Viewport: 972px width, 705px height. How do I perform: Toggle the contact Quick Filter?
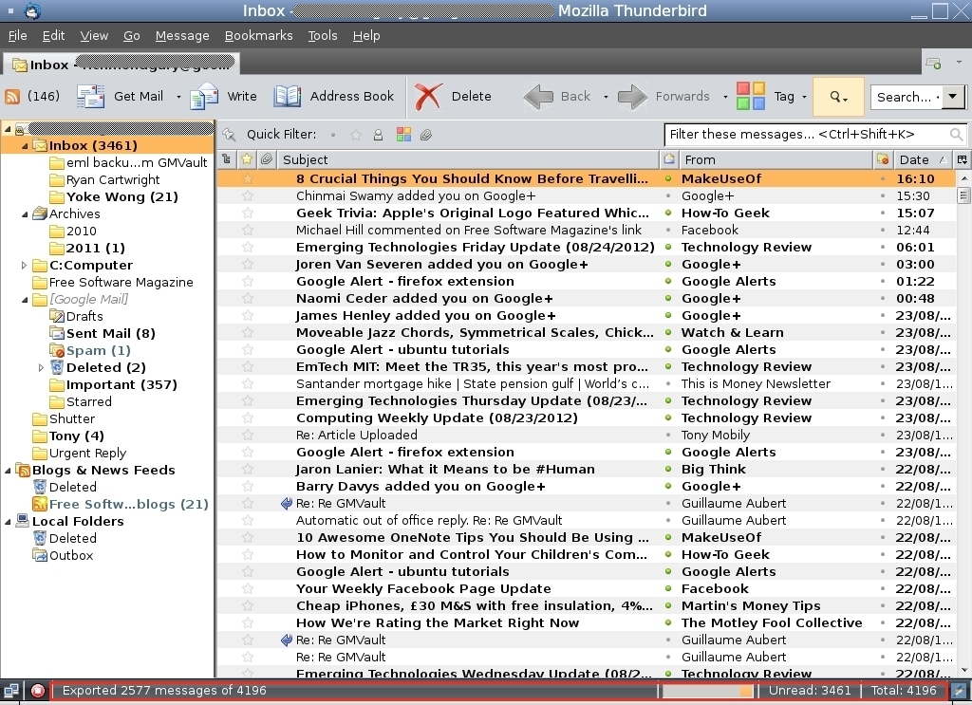tap(378, 135)
